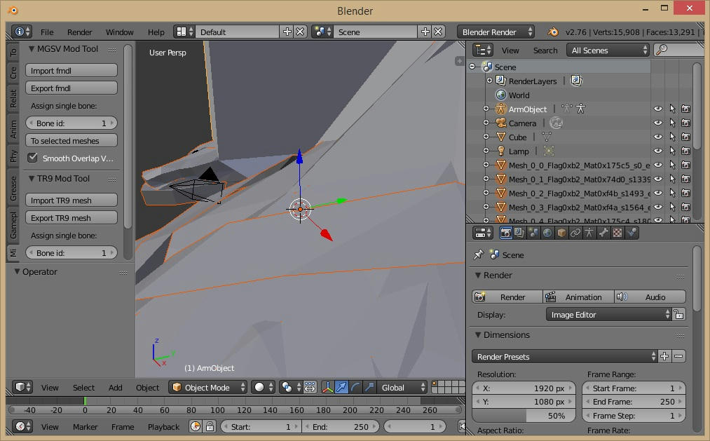710x441 pixels.
Task: Open the Playback menu in timeline
Action: pyautogui.click(x=163, y=426)
